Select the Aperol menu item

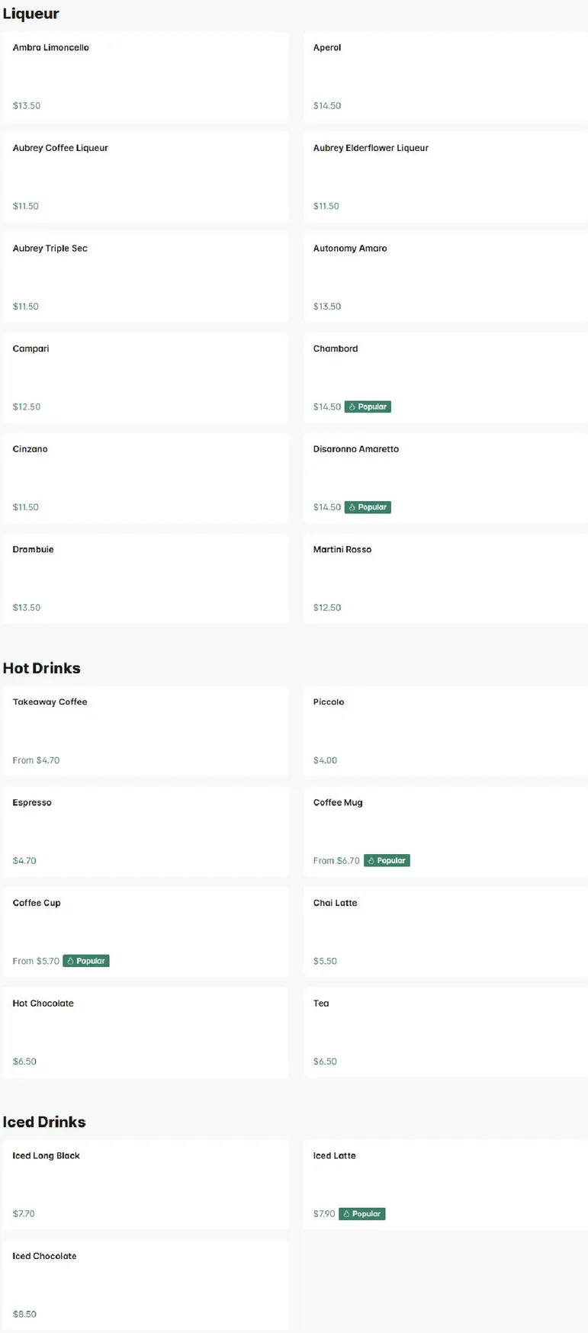point(445,76)
